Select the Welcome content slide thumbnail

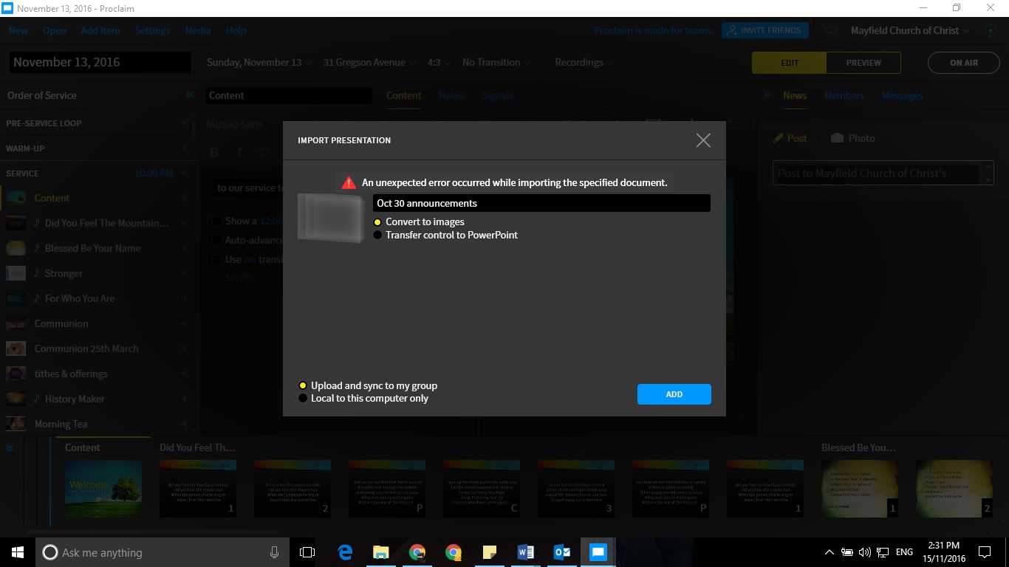tap(103, 487)
